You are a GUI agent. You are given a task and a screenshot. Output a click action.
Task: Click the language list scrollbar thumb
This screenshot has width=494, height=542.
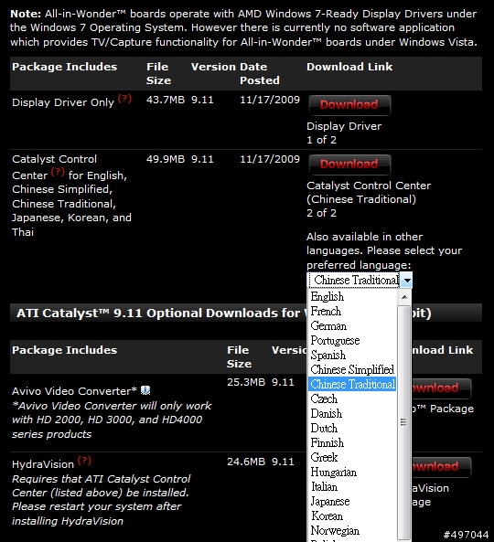coord(404,422)
